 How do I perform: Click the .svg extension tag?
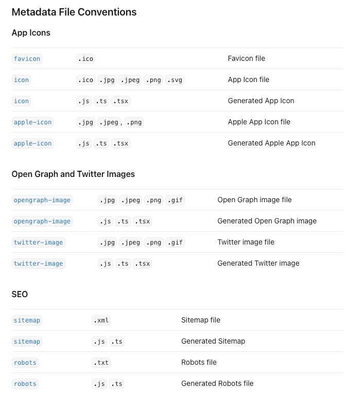coord(175,80)
